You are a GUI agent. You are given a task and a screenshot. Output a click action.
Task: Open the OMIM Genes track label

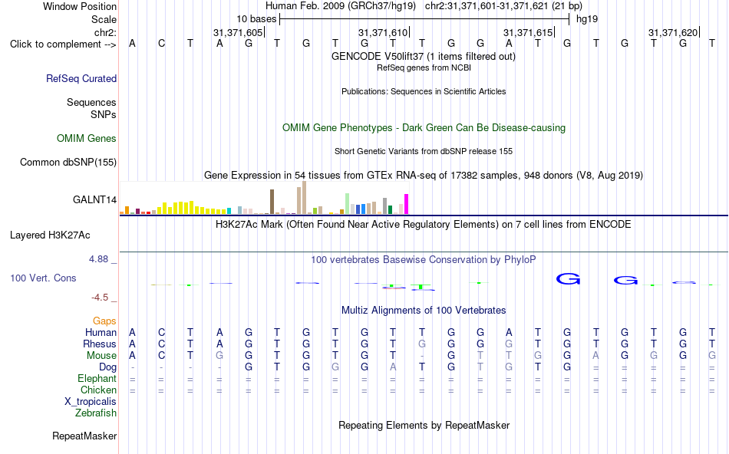[x=87, y=139]
